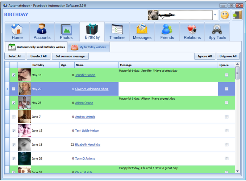Click the exit door logout icon
The image size is (246, 181).
tap(237, 15)
